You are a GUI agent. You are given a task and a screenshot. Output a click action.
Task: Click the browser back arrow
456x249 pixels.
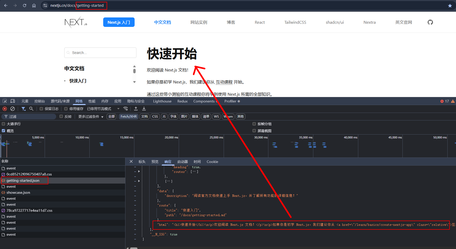click(x=6, y=5)
